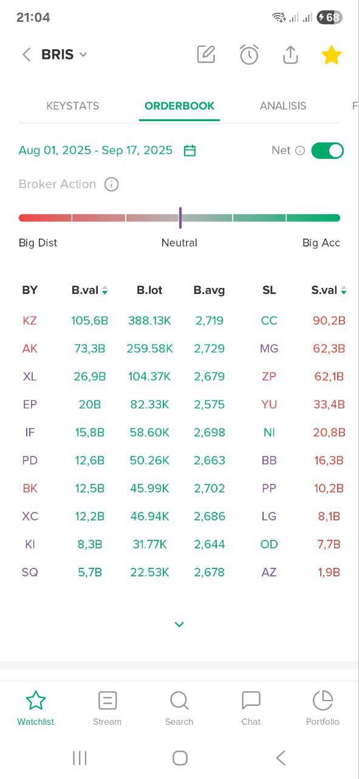
Task: Go to the Stream feed
Action: [108, 708]
